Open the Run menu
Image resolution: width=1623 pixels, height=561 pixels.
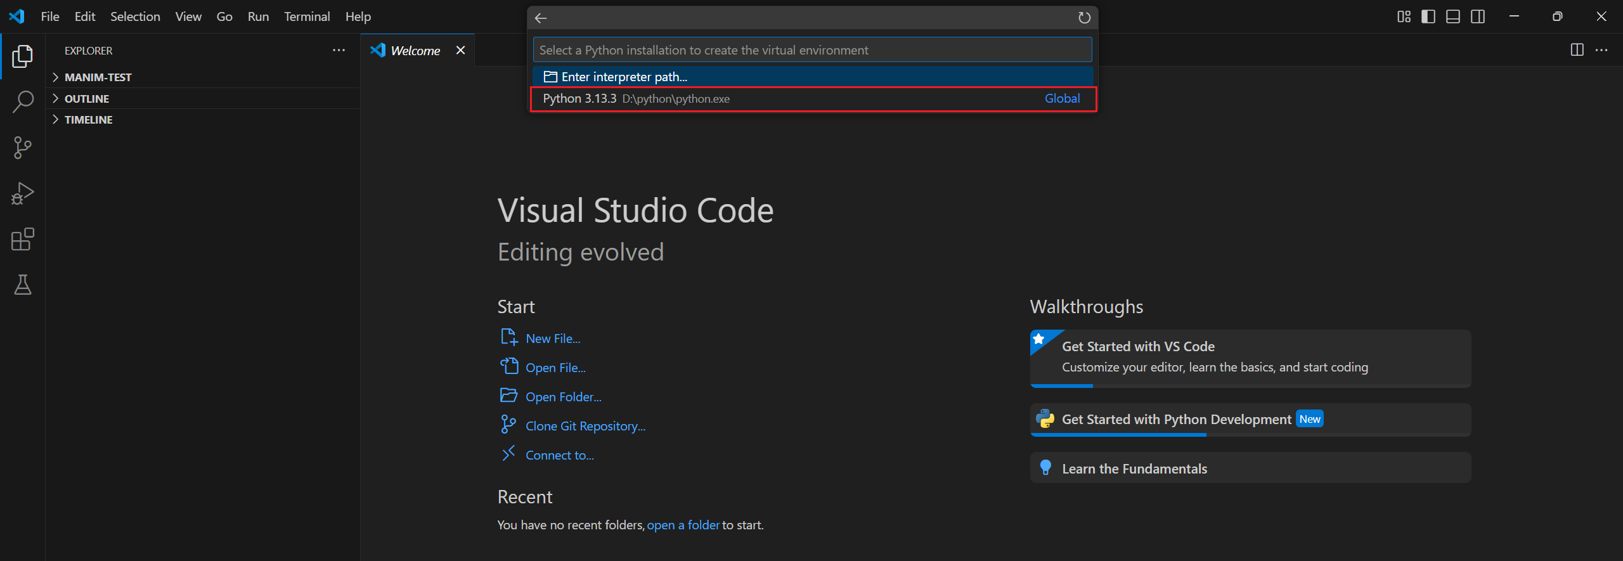(258, 16)
